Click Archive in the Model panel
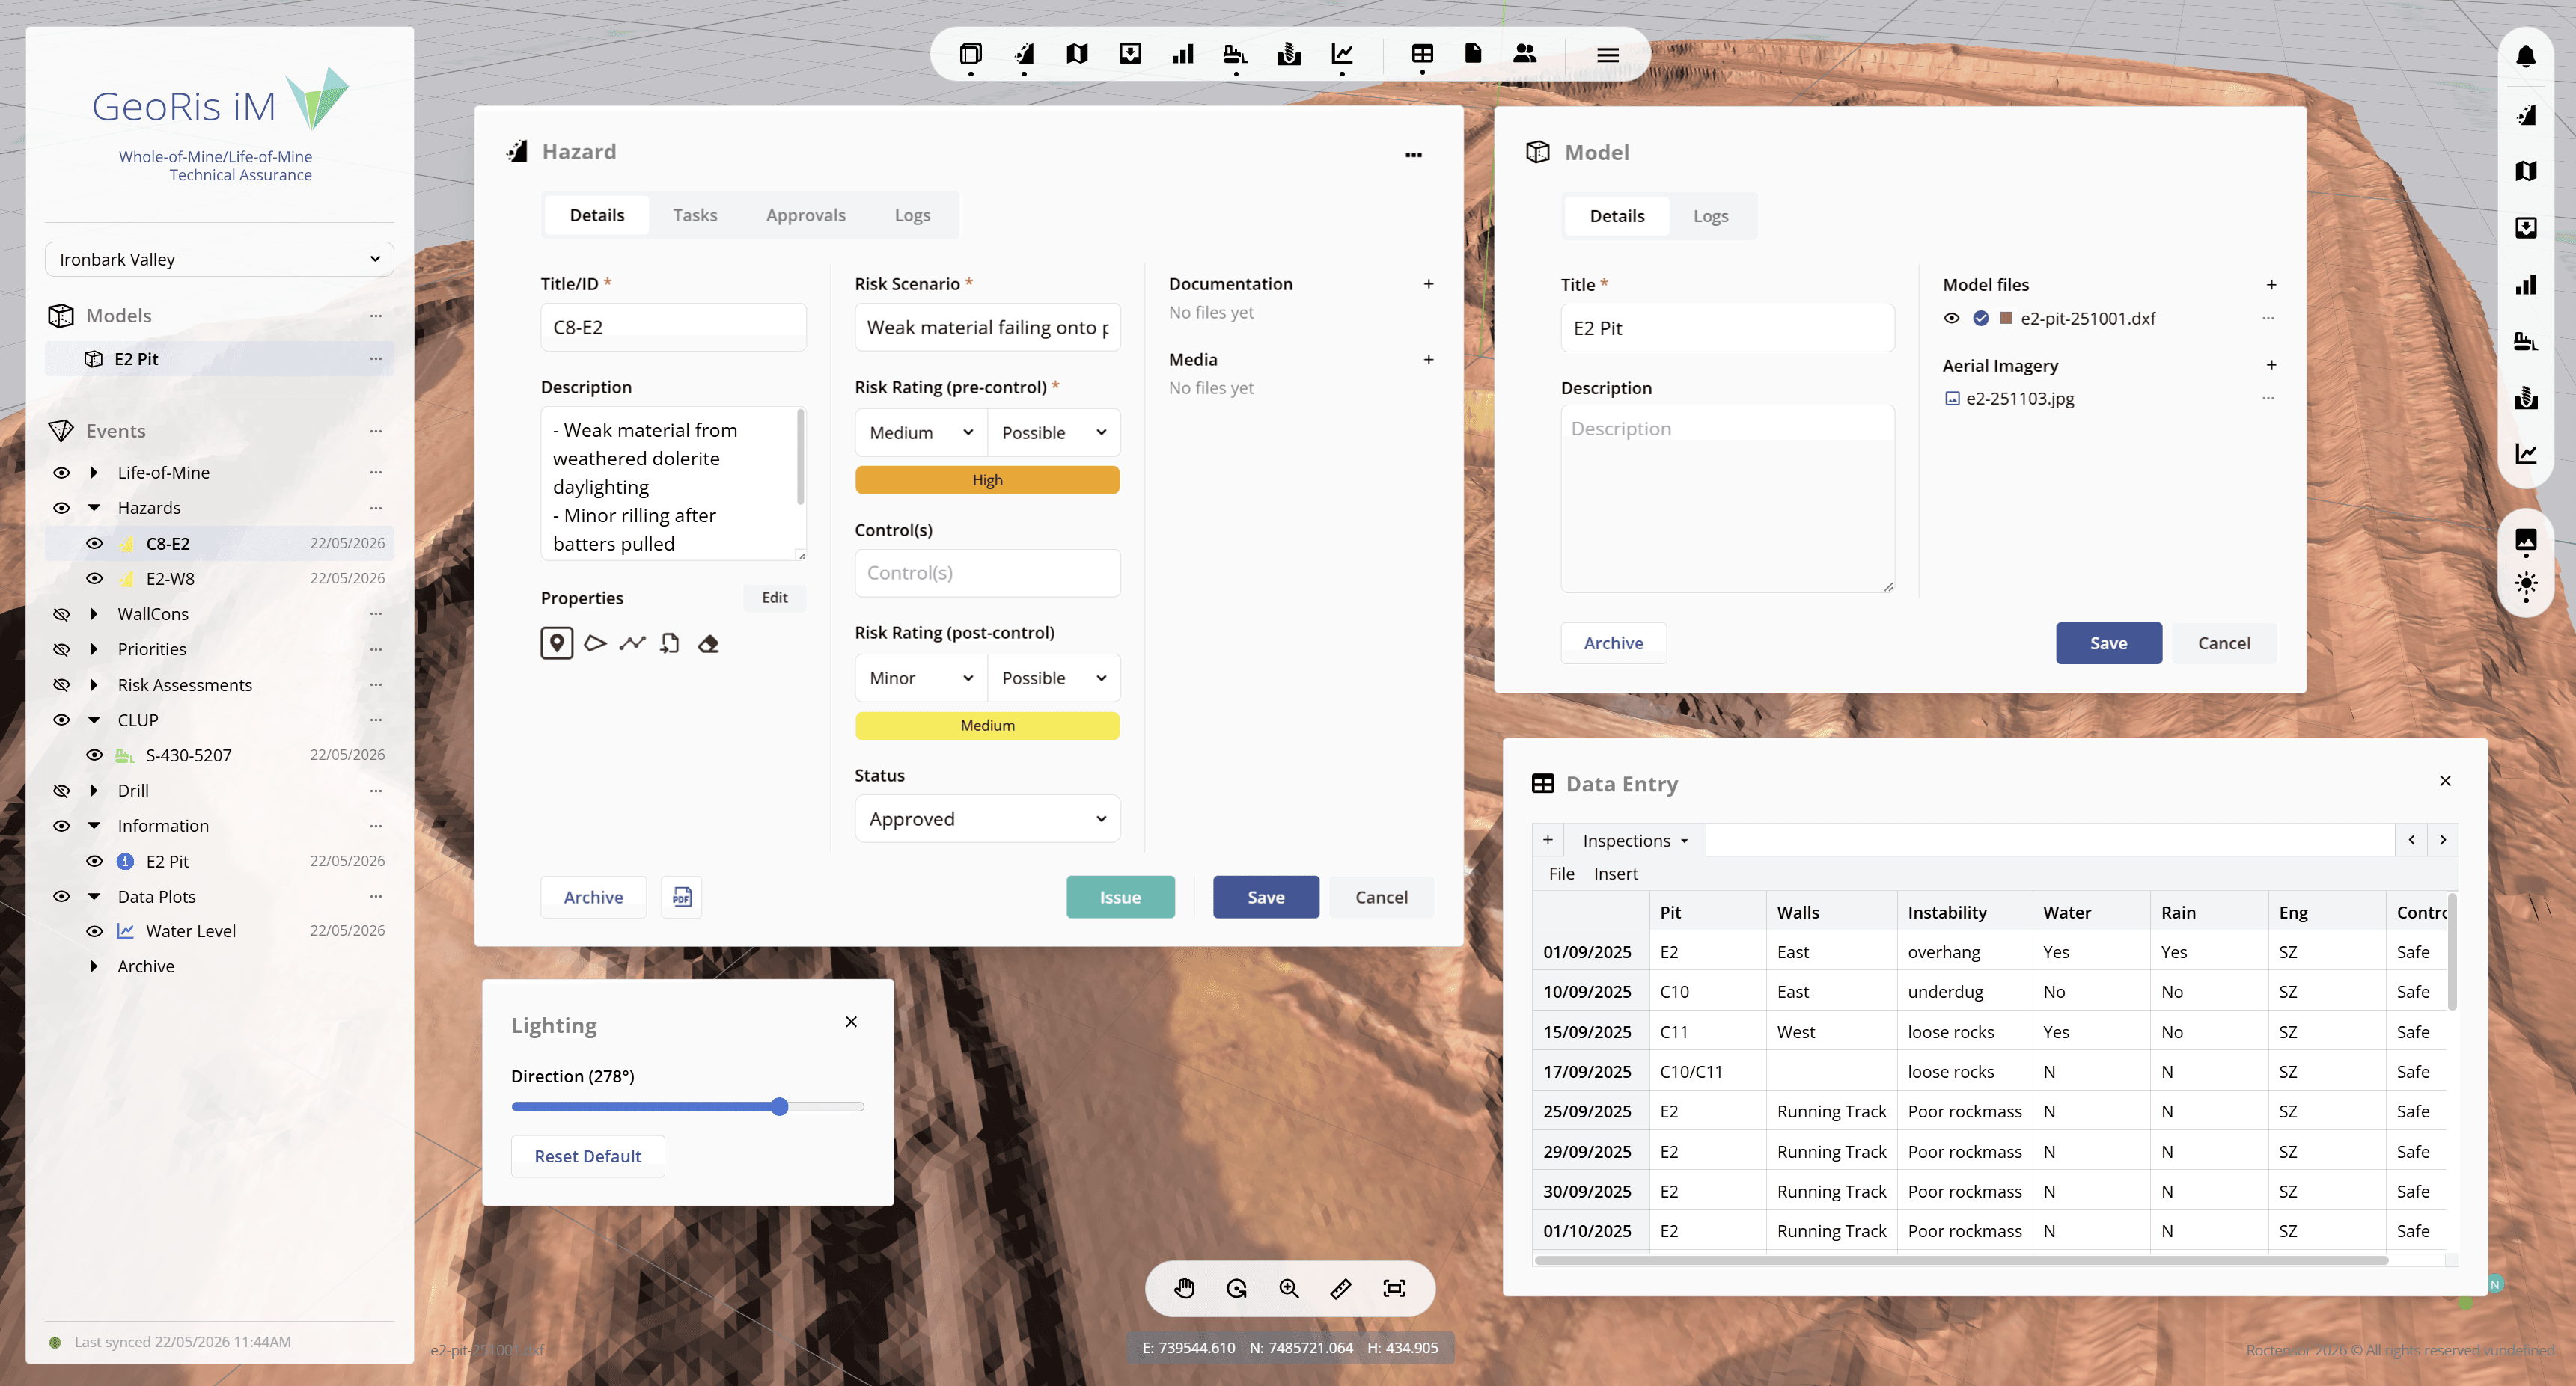 (1613, 643)
